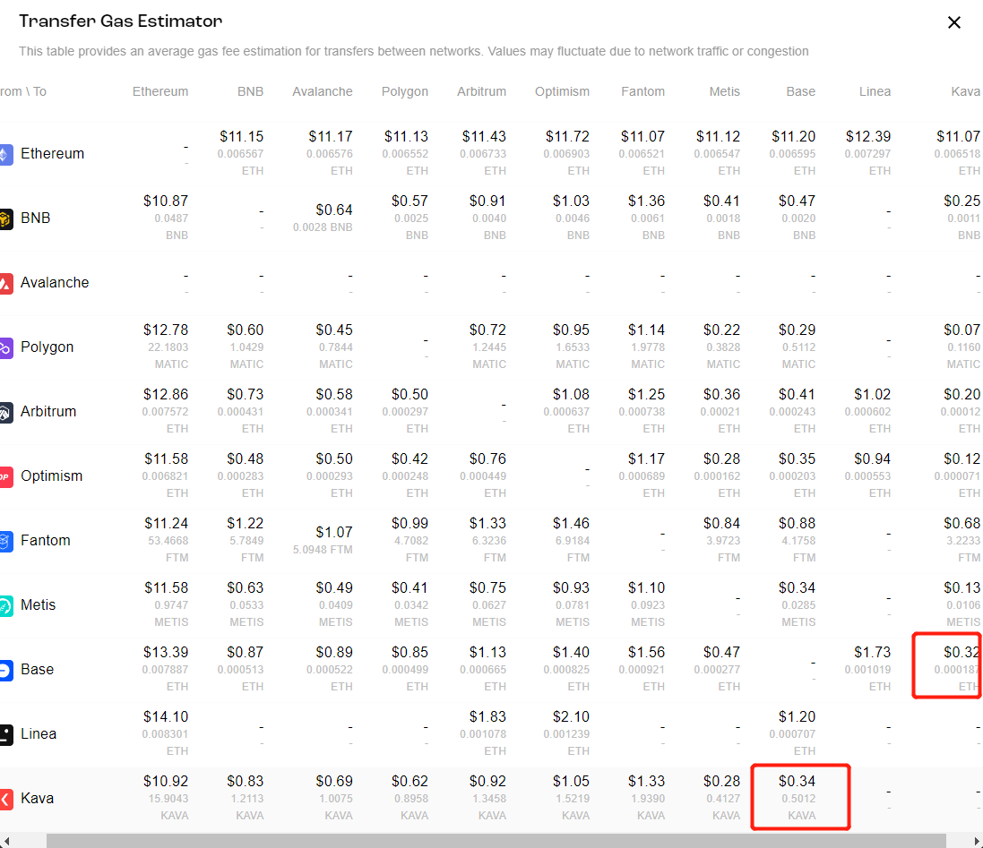This screenshot has height=848, width=983.
Task: Select the Avalanche column header
Action: point(323,91)
